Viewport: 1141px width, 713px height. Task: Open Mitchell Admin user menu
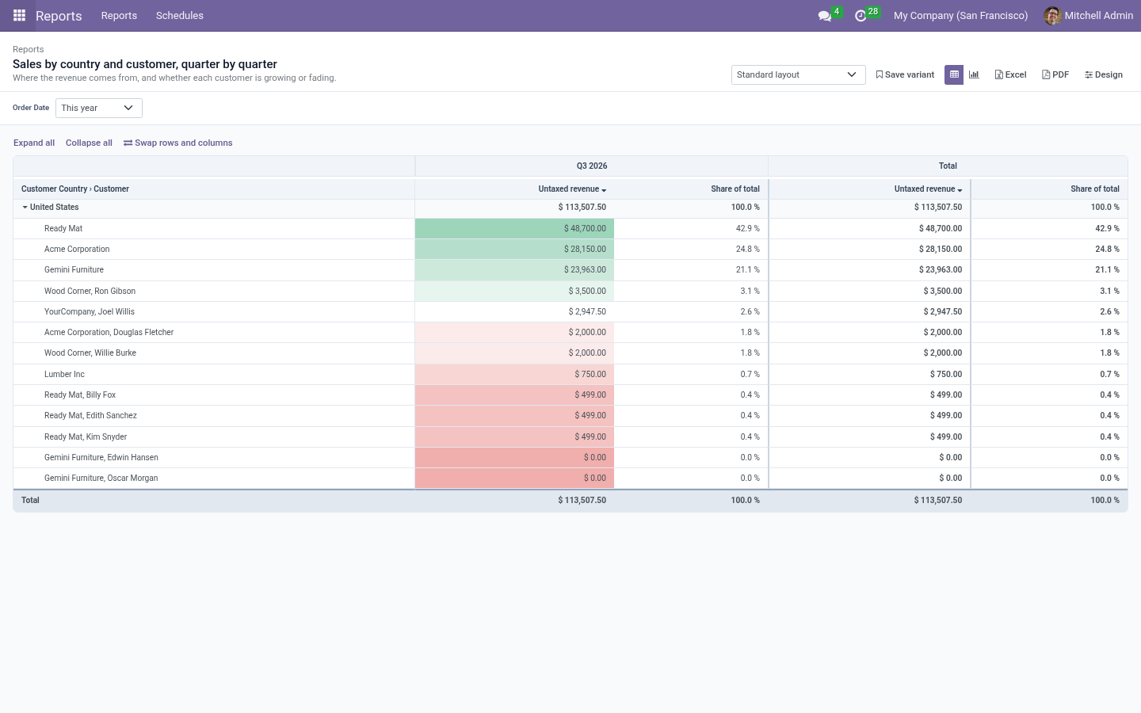pos(1089,16)
